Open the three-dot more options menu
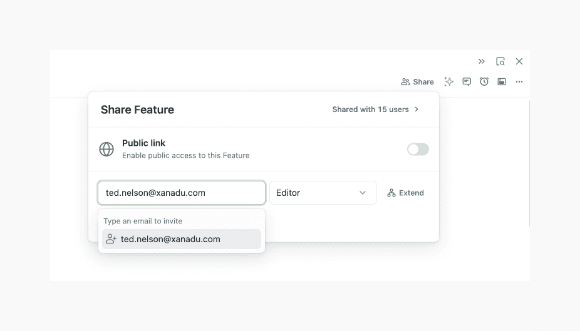This screenshot has height=331, width=580. click(519, 81)
